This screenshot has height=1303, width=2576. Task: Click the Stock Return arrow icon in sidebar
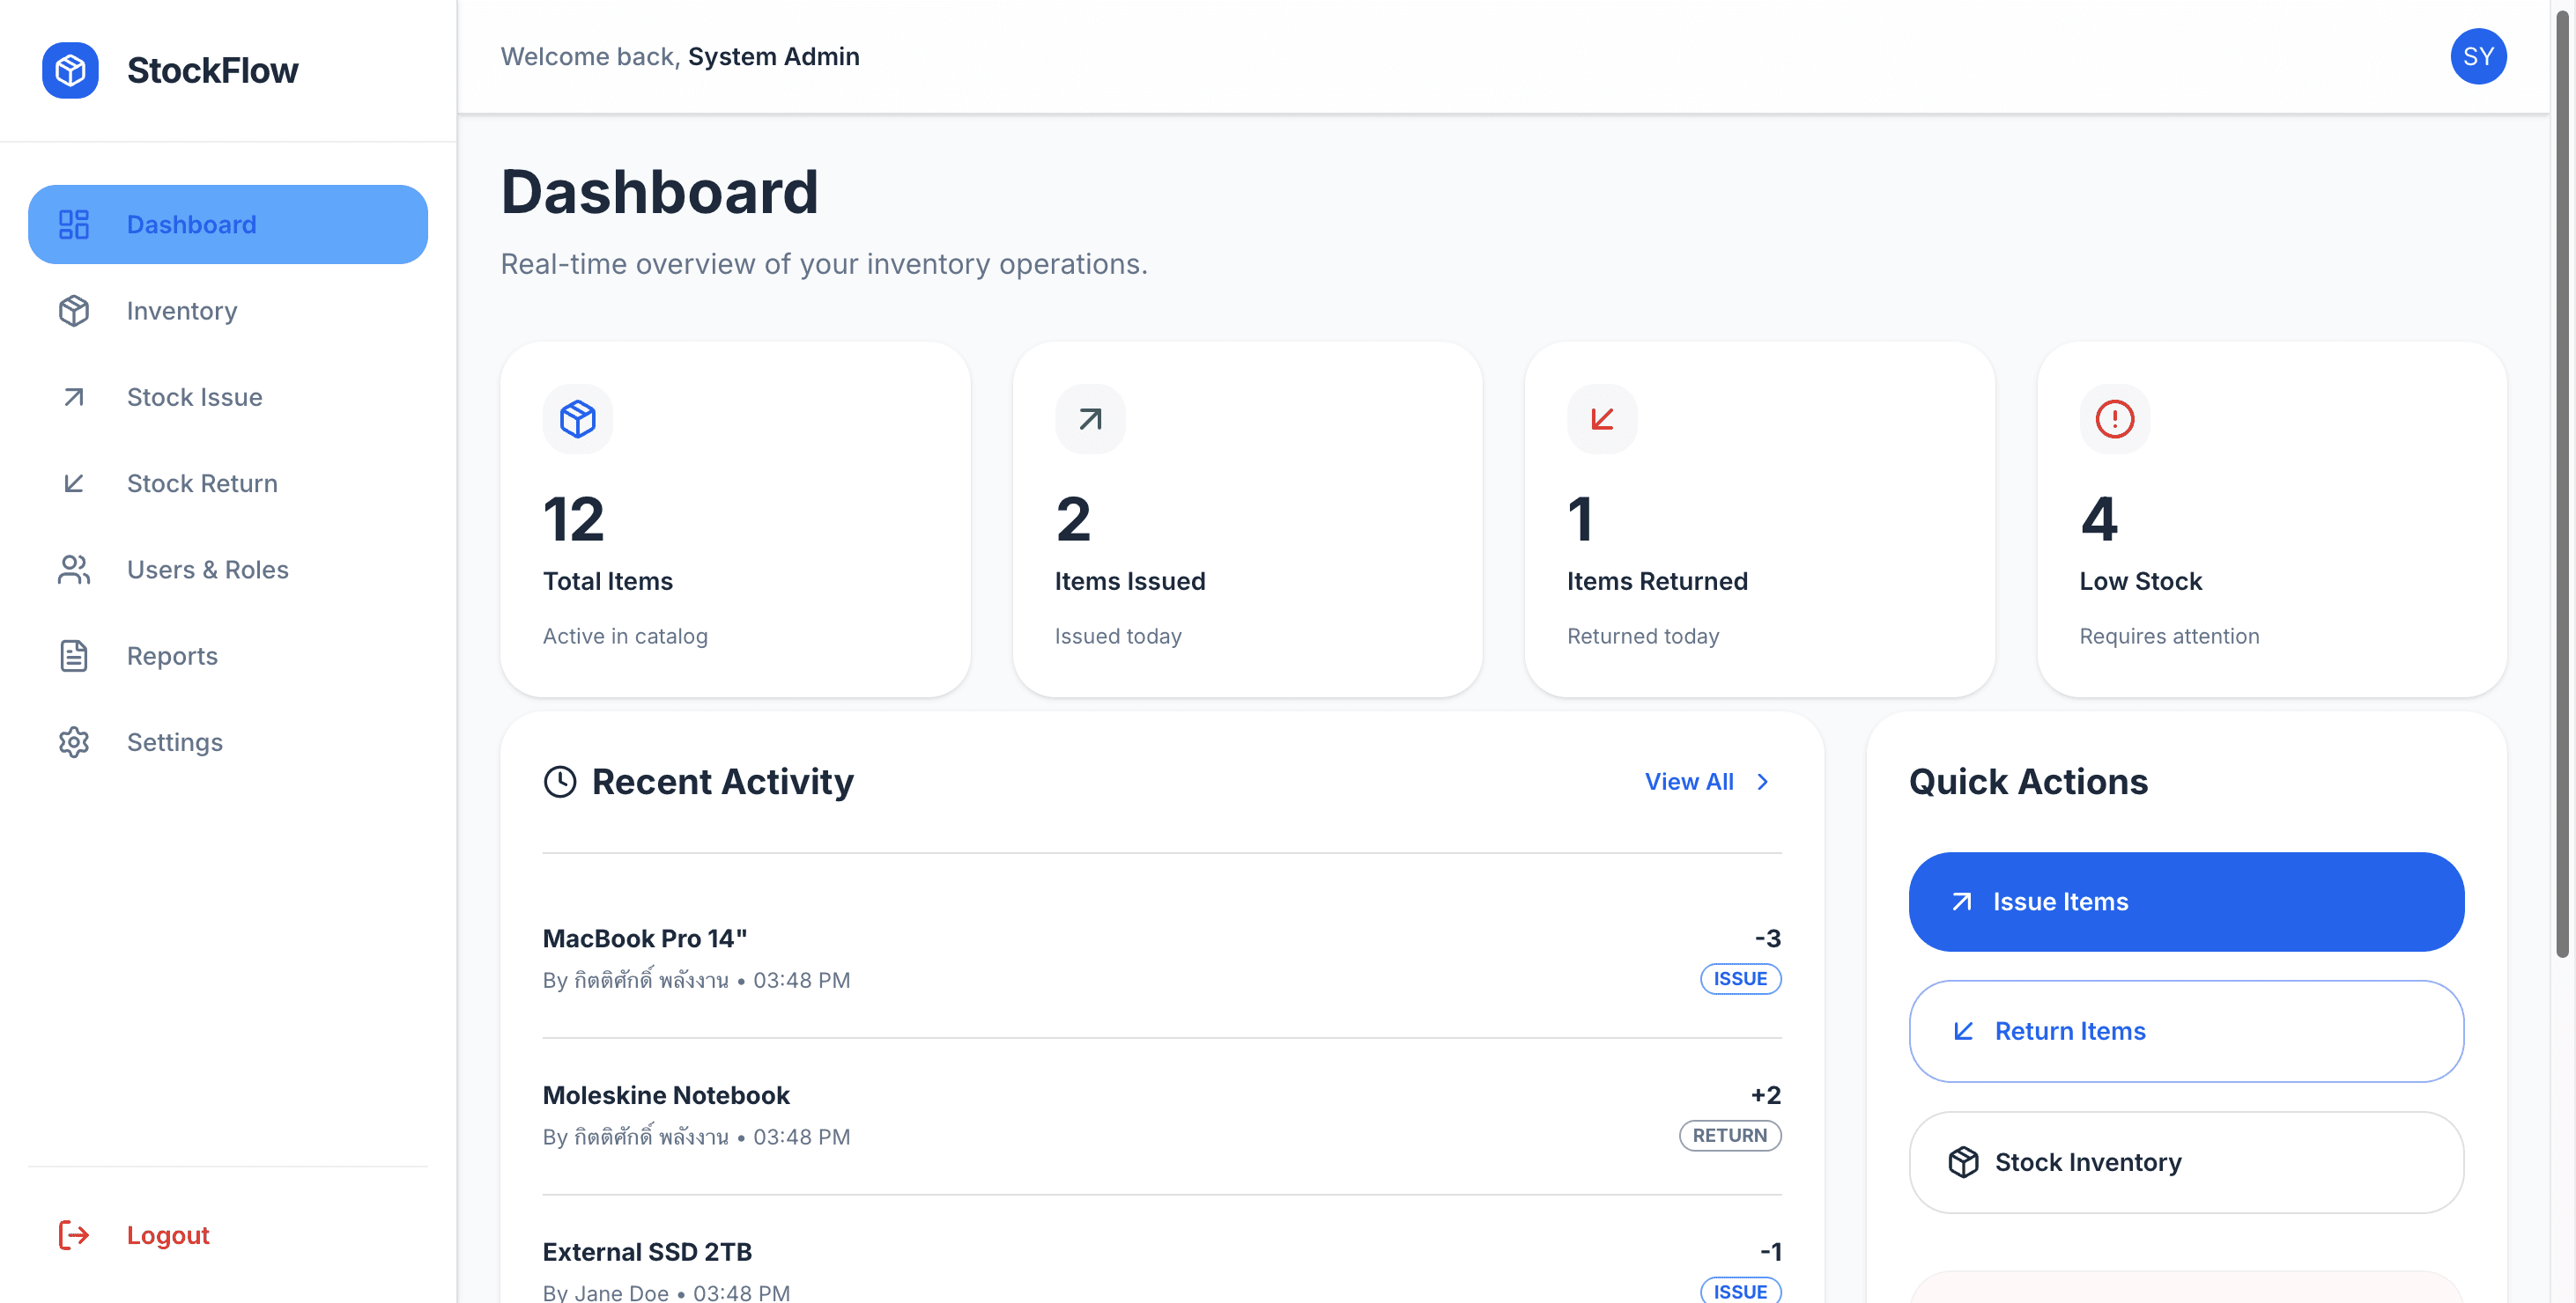pyautogui.click(x=74, y=482)
